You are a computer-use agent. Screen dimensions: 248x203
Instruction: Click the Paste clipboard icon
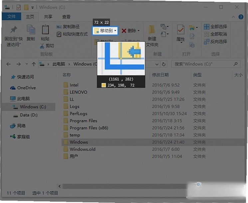pos(45,30)
